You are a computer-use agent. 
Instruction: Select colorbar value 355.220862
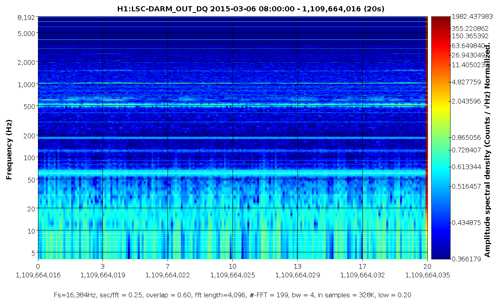click(x=470, y=29)
